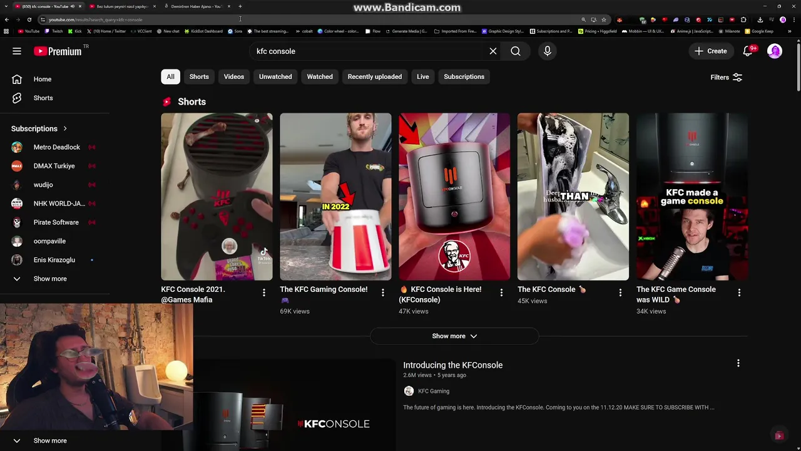Open the Pirate Software subscription
801x451 pixels.
tap(55, 222)
